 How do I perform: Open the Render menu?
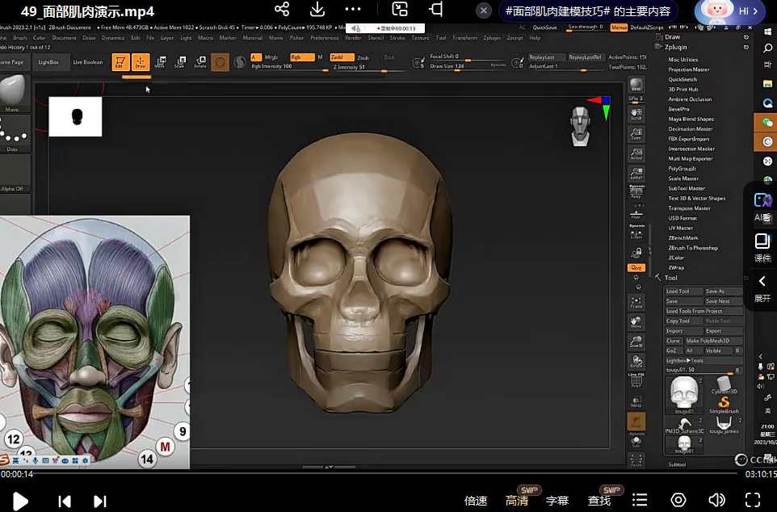coord(351,37)
